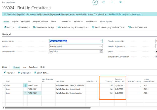157x110 pixels.
Task: Click the trash delete icon in header
Action: tap(121, 2)
